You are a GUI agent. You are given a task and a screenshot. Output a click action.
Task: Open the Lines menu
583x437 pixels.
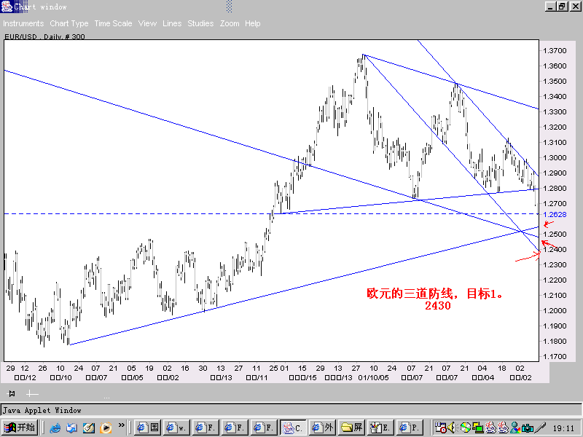[x=172, y=23]
